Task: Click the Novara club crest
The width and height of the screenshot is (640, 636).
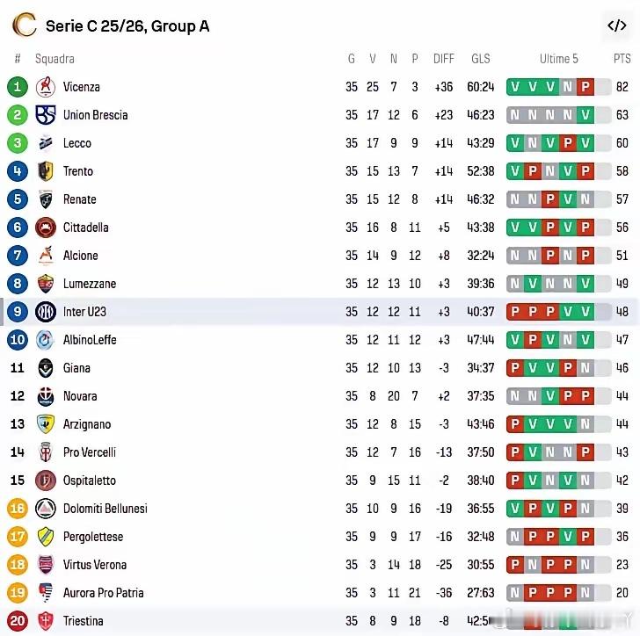Action: tap(46, 396)
